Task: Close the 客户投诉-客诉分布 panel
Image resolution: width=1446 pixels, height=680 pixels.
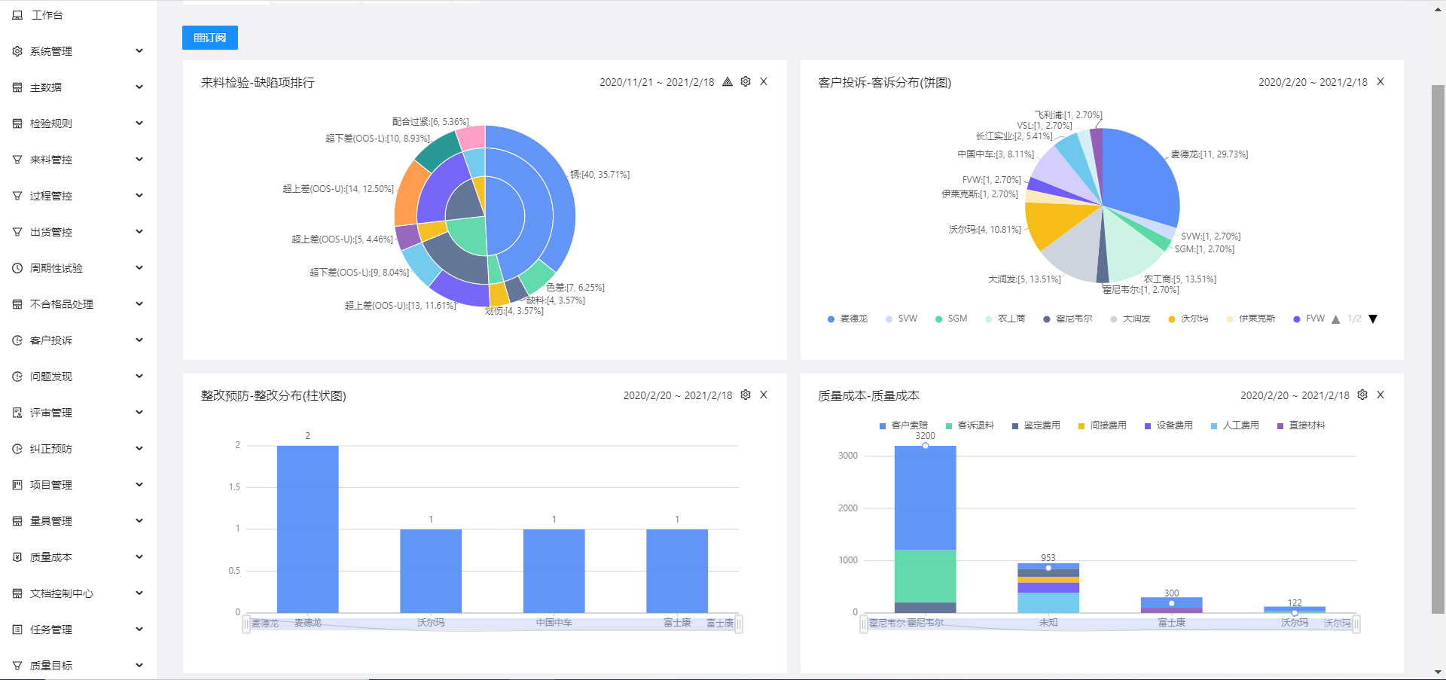Action: click(x=1380, y=81)
